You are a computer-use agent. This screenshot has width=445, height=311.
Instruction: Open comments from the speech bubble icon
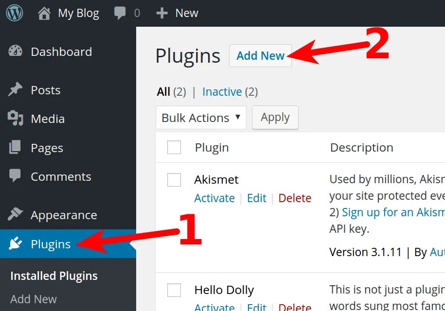point(119,13)
